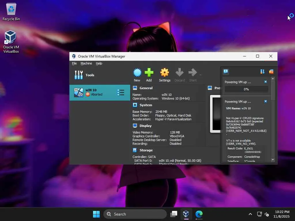Toggle the notification center icon
The height and width of the screenshot is (221, 295).
(x=226, y=71)
